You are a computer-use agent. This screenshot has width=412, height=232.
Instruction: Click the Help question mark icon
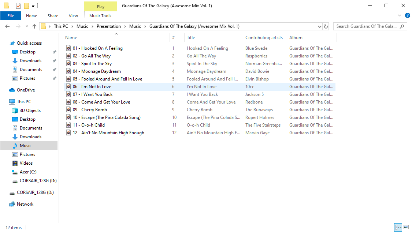[x=408, y=15]
